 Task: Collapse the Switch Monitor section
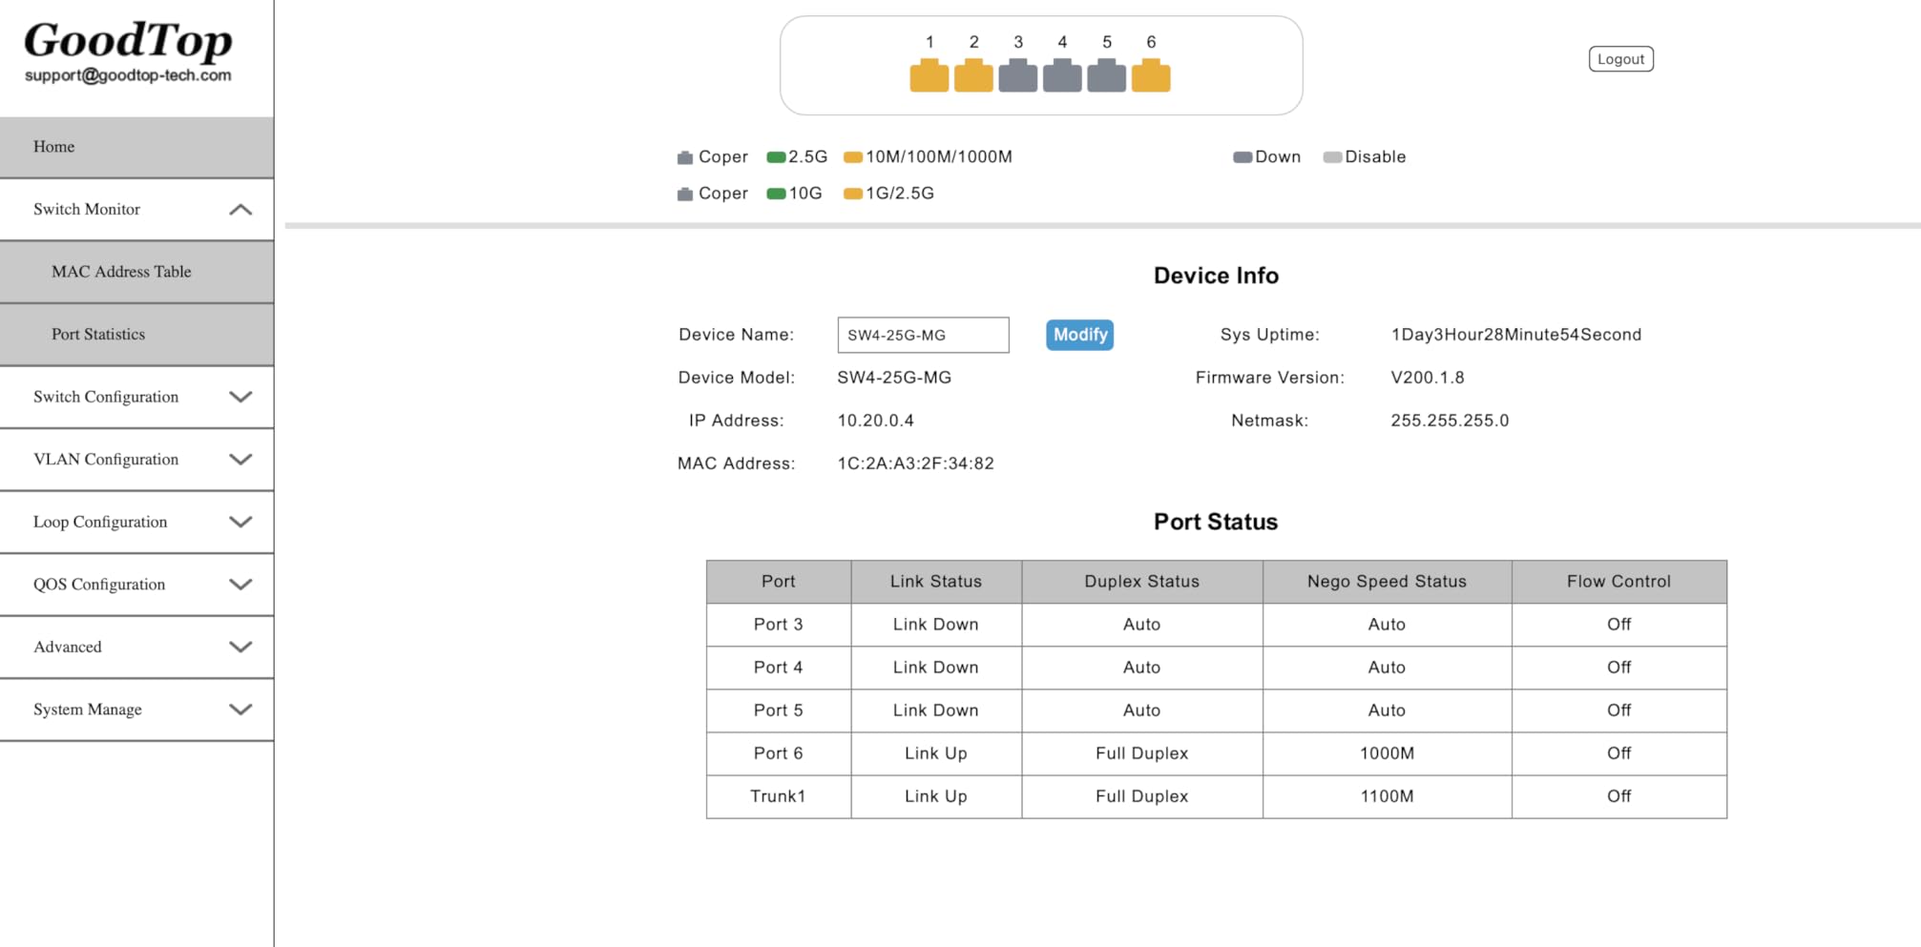click(x=240, y=210)
